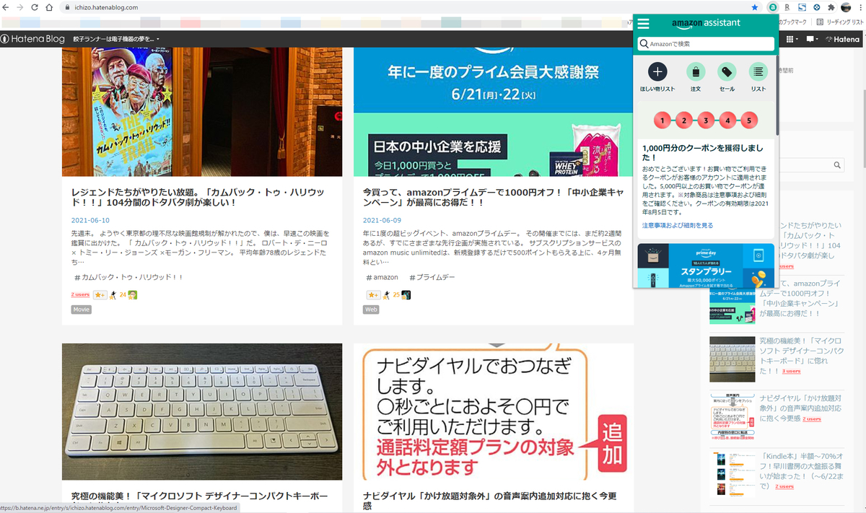Open the browser home page icon
Viewport: 866px width, 513px height.
click(48, 7)
